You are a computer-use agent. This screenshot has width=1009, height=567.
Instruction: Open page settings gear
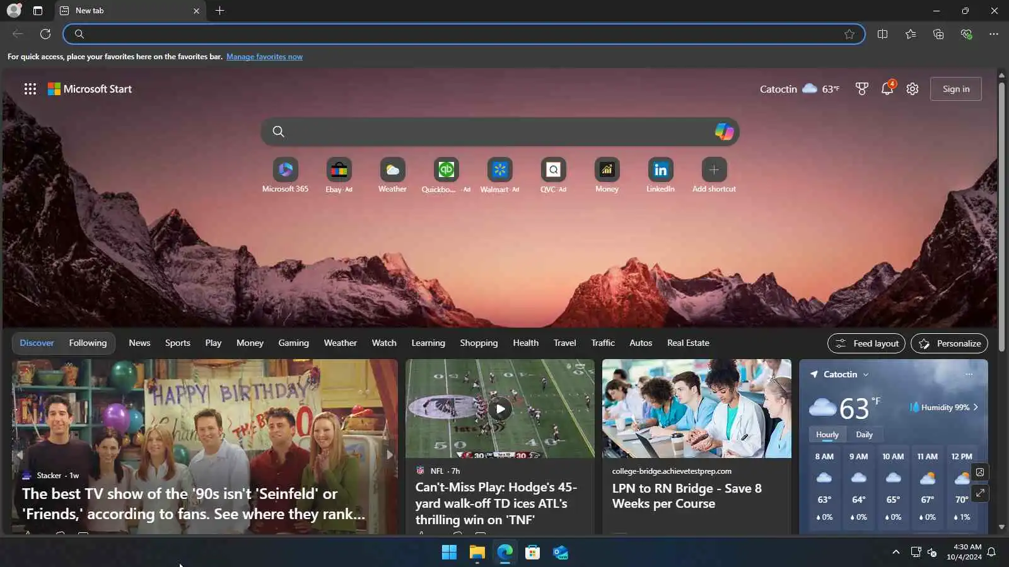click(913, 89)
